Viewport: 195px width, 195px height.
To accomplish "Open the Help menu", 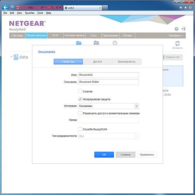I will coord(49,13).
